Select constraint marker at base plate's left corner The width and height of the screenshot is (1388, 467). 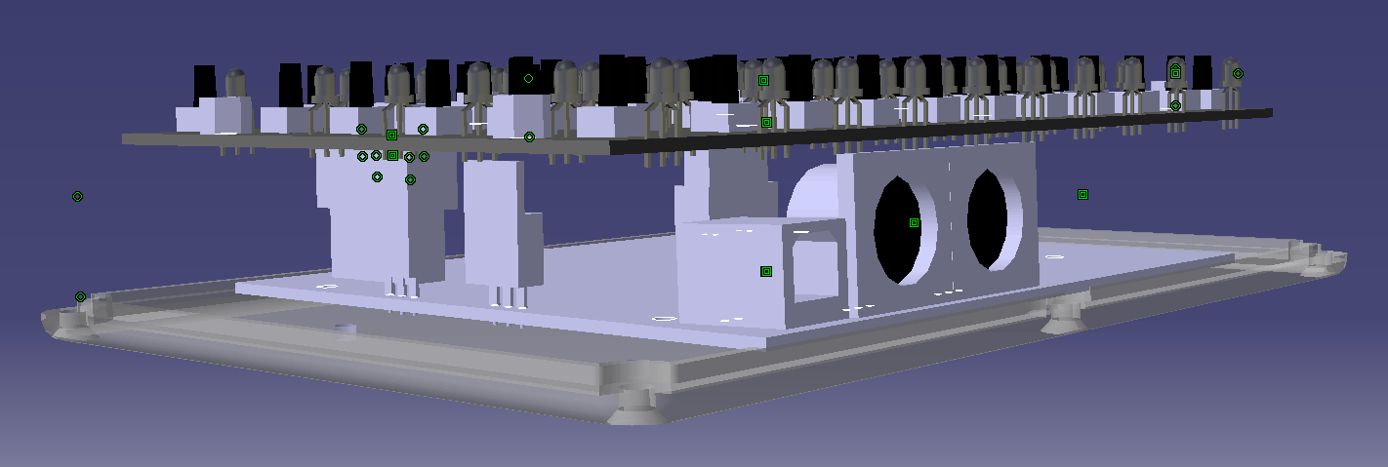tap(80, 296)
